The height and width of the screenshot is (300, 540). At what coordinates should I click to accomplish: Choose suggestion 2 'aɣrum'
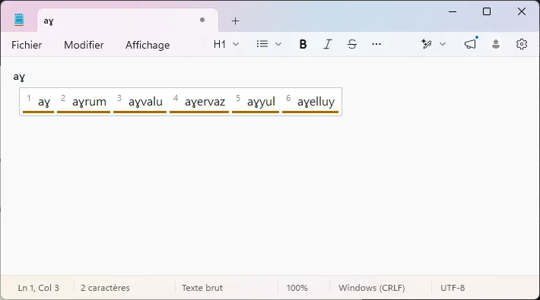tap(84, 102)
